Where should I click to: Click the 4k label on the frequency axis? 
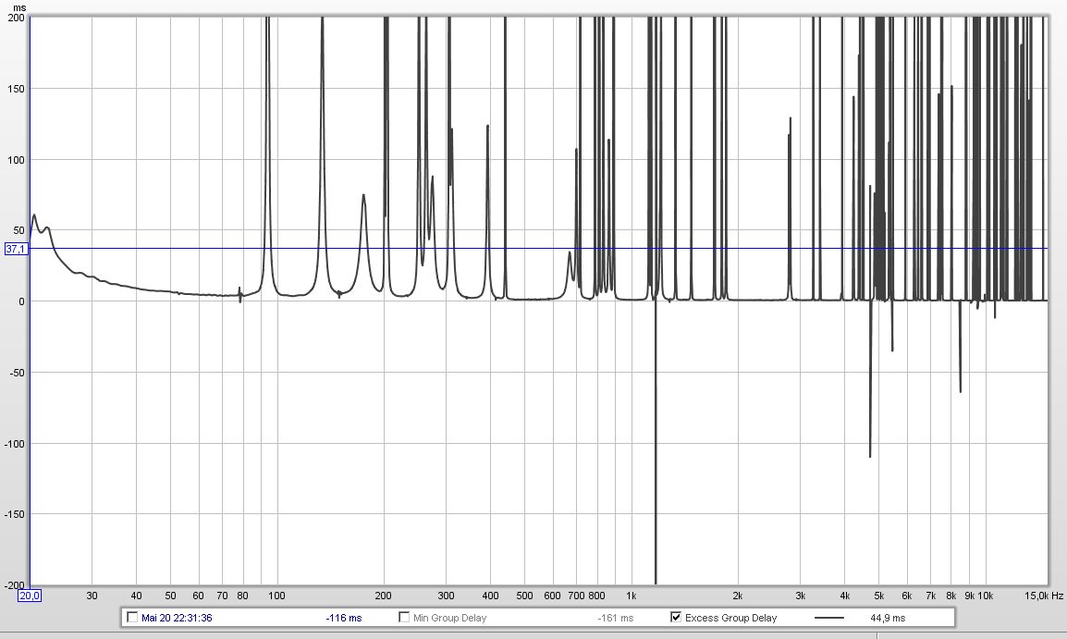(x=844, y=596)
